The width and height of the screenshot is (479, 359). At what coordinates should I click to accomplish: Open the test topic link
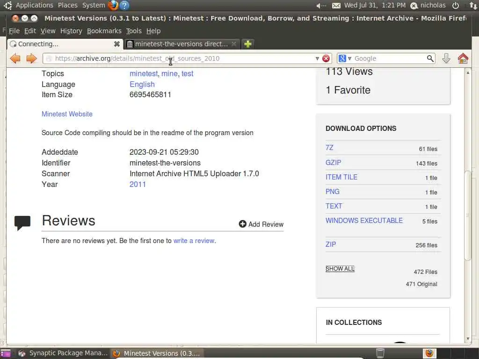tap(187, 73)
